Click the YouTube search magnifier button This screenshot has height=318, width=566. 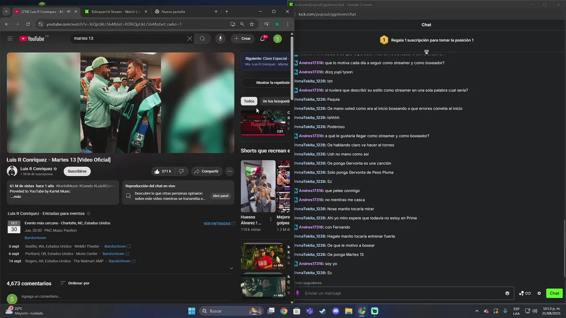click(203, 38)
